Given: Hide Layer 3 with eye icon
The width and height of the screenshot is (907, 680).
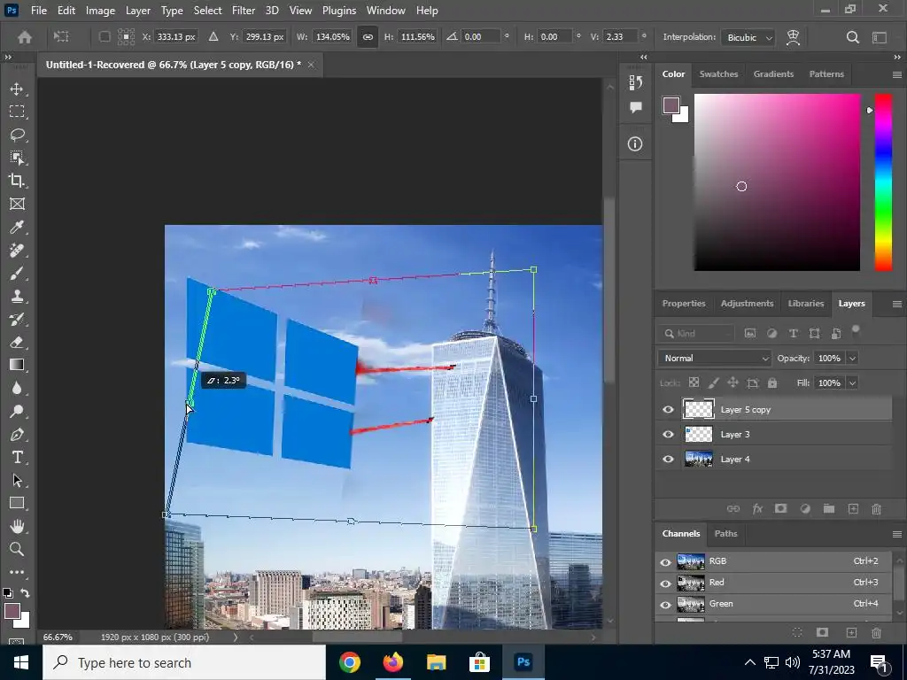Looking at the screenshot, I should (x=668, y=434).
